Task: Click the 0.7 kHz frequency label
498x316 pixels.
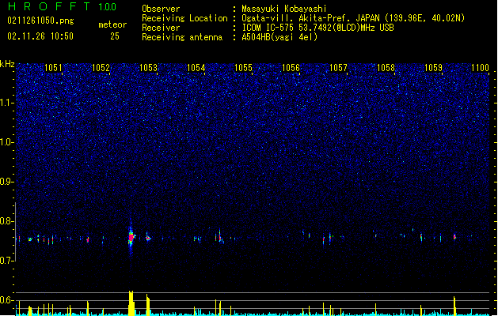Action: click(6, 261)
